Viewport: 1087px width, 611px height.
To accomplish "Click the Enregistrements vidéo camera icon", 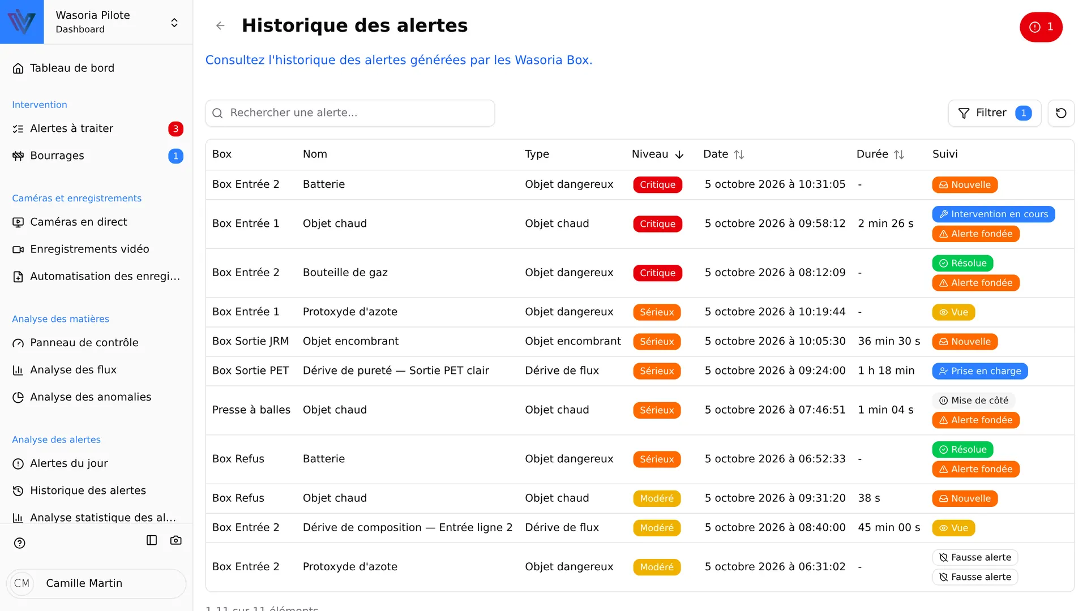I will 18,249.
